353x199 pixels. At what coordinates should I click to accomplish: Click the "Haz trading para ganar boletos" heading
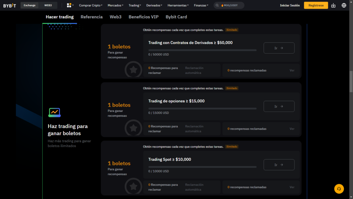coord(68,130)
